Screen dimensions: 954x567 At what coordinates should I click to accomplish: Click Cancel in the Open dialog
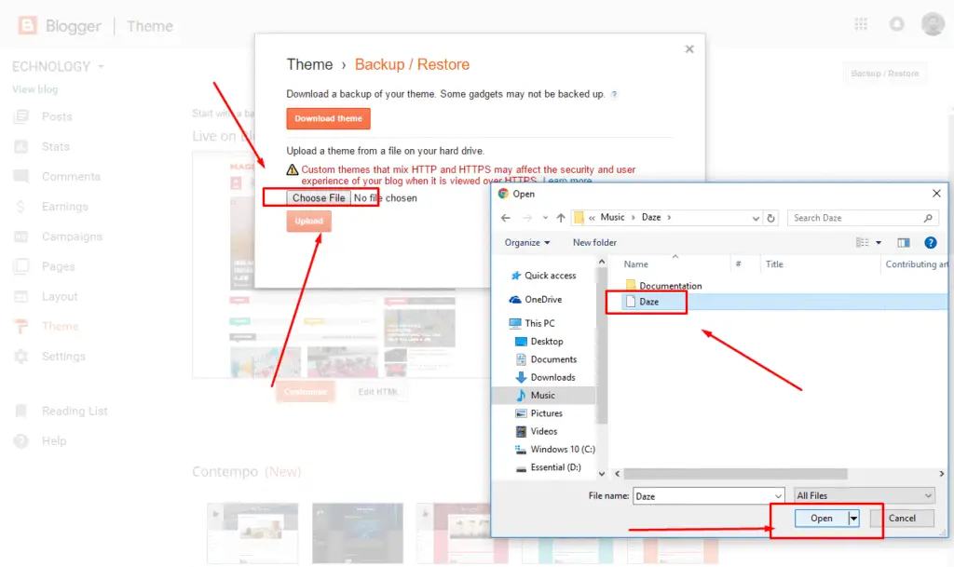(902, 519)
